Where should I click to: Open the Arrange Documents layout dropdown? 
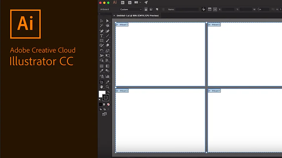pos(137,2)
